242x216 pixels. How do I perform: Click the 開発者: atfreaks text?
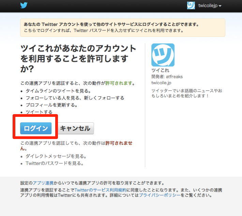click(x=167, y=77)
